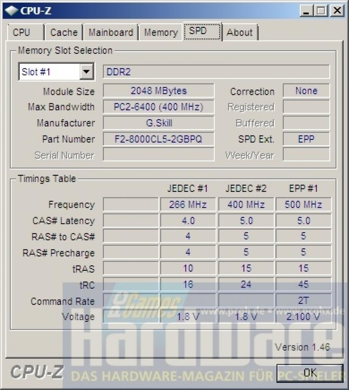
Task: Select the Memory tab
Action: click(x=161, y=32)
